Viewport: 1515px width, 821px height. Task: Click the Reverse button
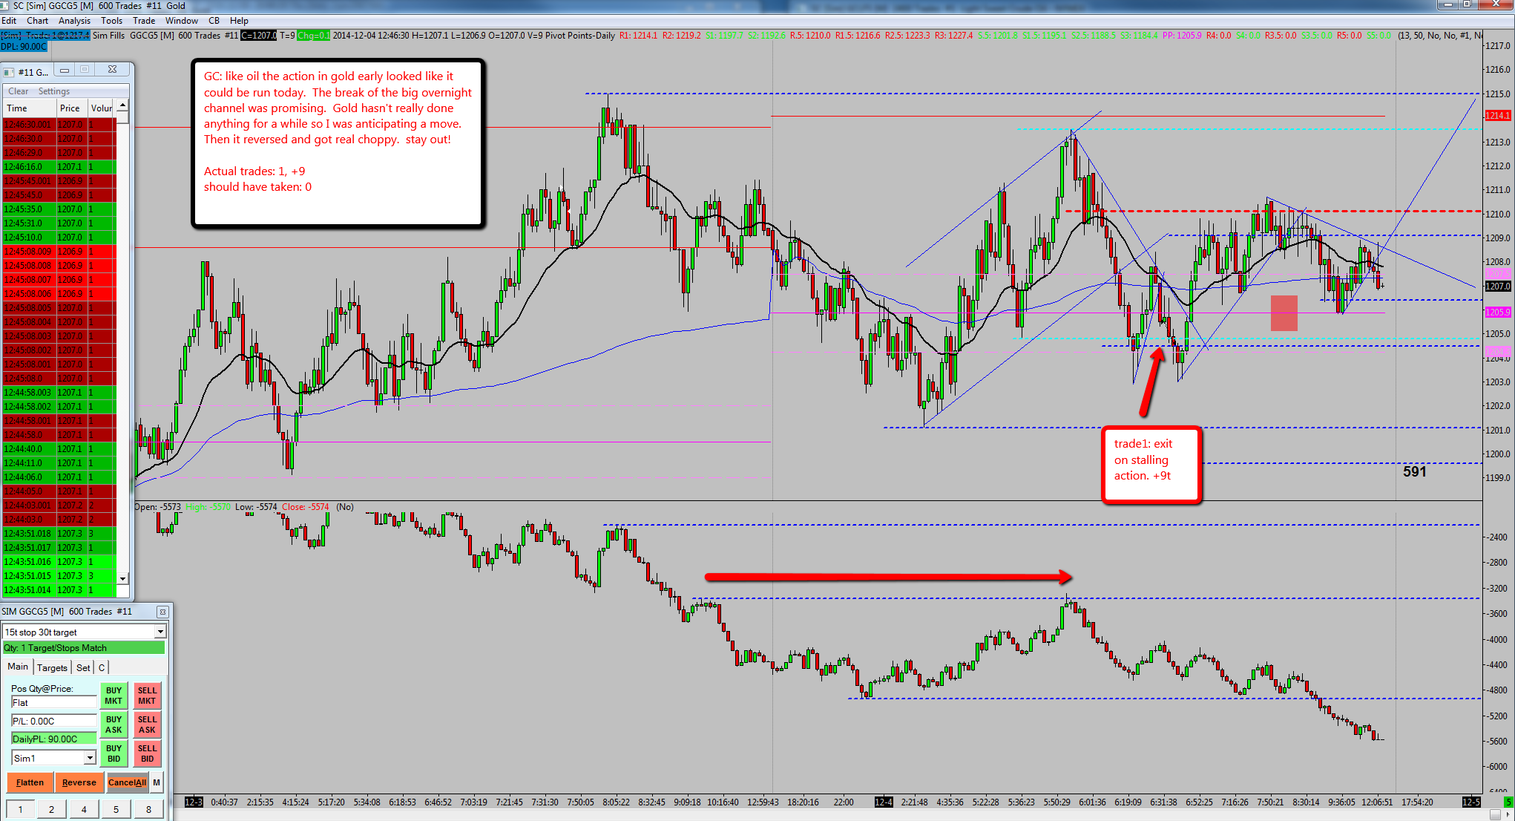click(x=79, y=782)
